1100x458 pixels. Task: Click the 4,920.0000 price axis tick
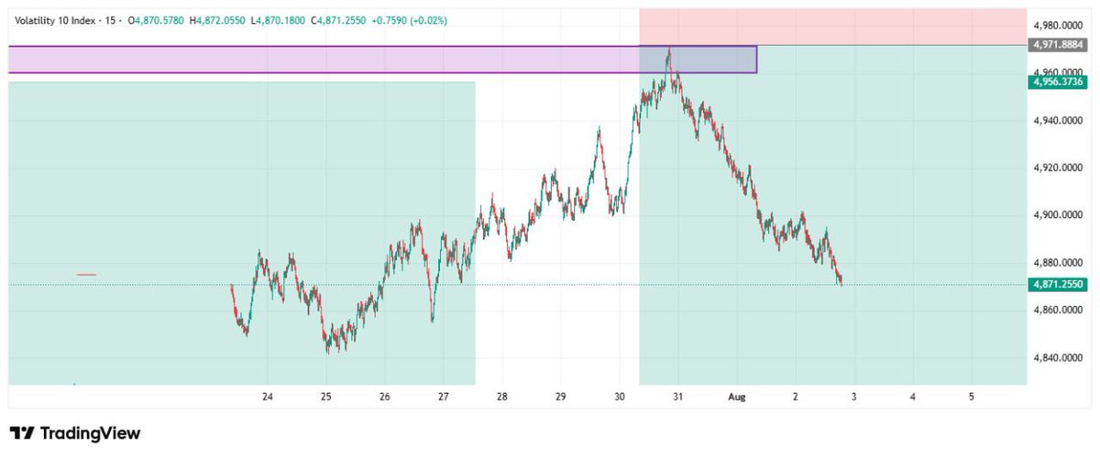coord(1059,169)
